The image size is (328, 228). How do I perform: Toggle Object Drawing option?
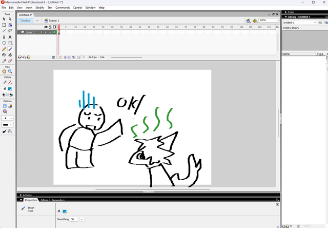(5, 106)
